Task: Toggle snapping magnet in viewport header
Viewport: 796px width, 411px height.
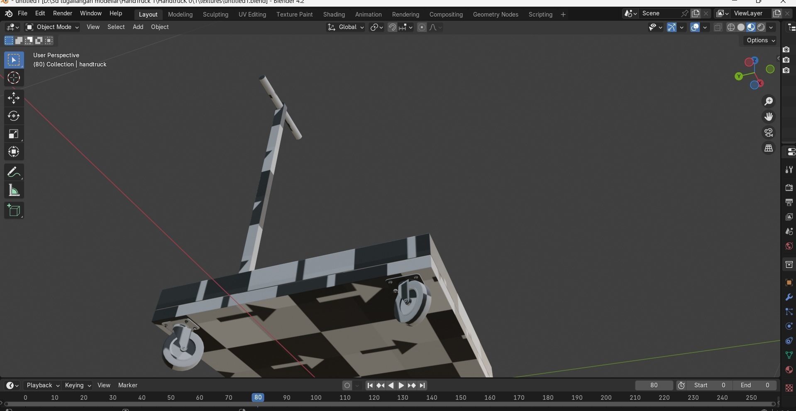Action: pyautogui.click(x=392, y=27)
